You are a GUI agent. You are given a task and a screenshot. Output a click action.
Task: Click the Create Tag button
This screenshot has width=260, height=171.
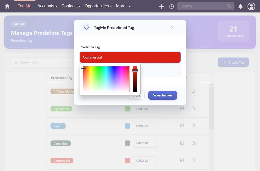[x=233, y=62]
